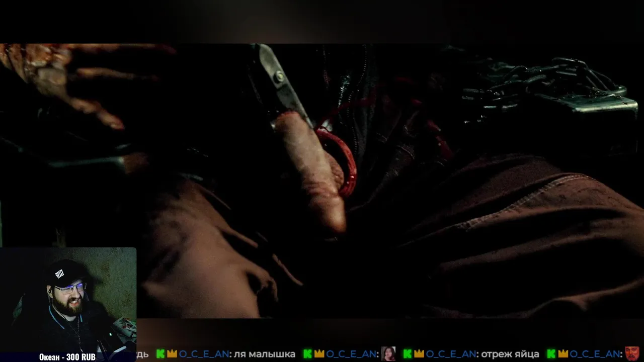Click green K badge preceding the girl emote message
This screenshot has height=362, width=644.
coord(307,354)
